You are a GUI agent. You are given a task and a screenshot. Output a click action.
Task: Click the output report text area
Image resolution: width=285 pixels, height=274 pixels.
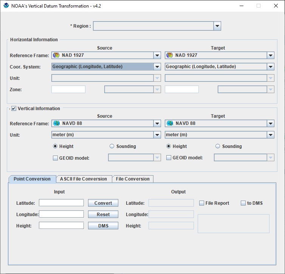[234, 224]
